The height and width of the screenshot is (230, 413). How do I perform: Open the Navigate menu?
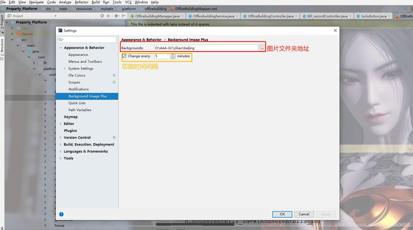(x=36, y=2)
